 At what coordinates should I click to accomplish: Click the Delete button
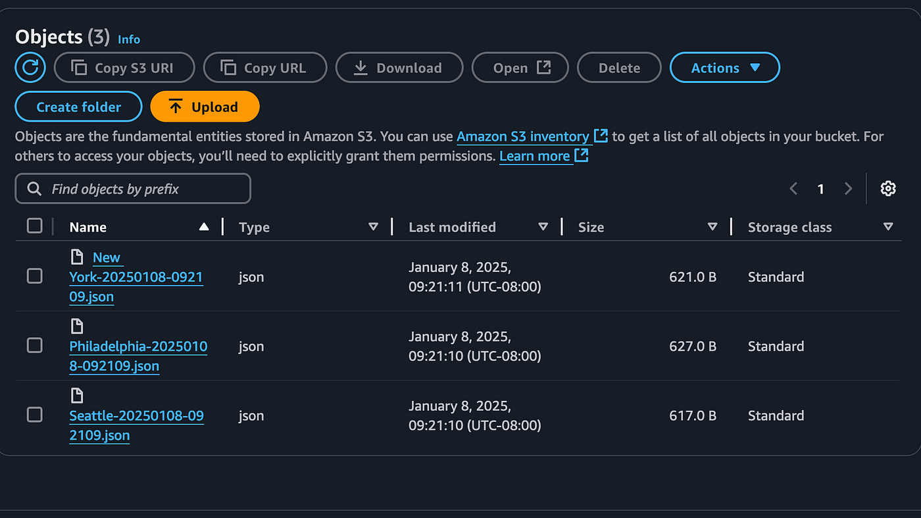(x=619, y=68)
